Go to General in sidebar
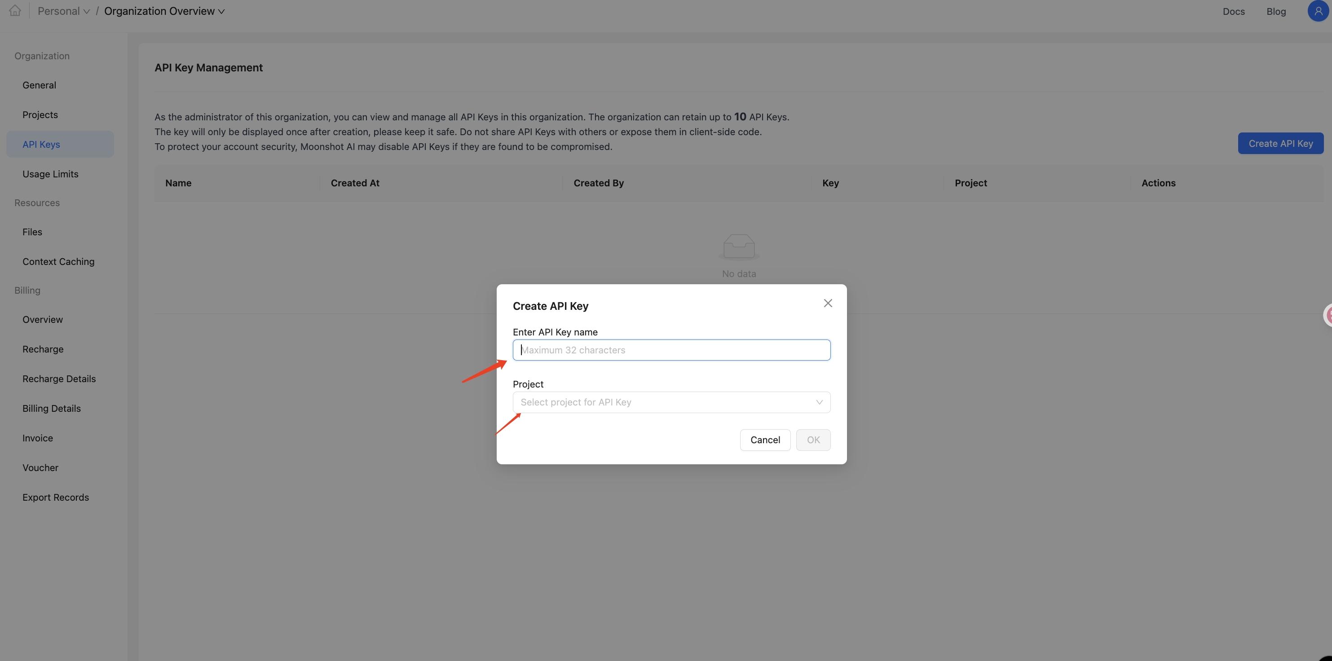This screenshot has height=661, width=1332. point(40,85)
